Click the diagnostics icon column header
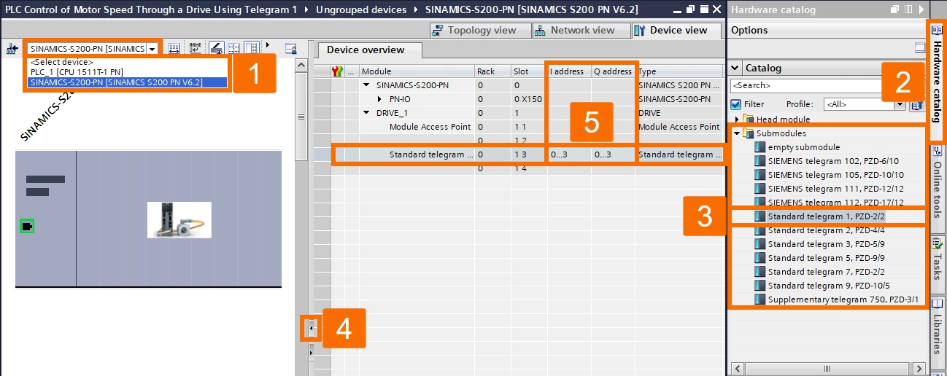This screenshot has width=947, height=376. 336,71
